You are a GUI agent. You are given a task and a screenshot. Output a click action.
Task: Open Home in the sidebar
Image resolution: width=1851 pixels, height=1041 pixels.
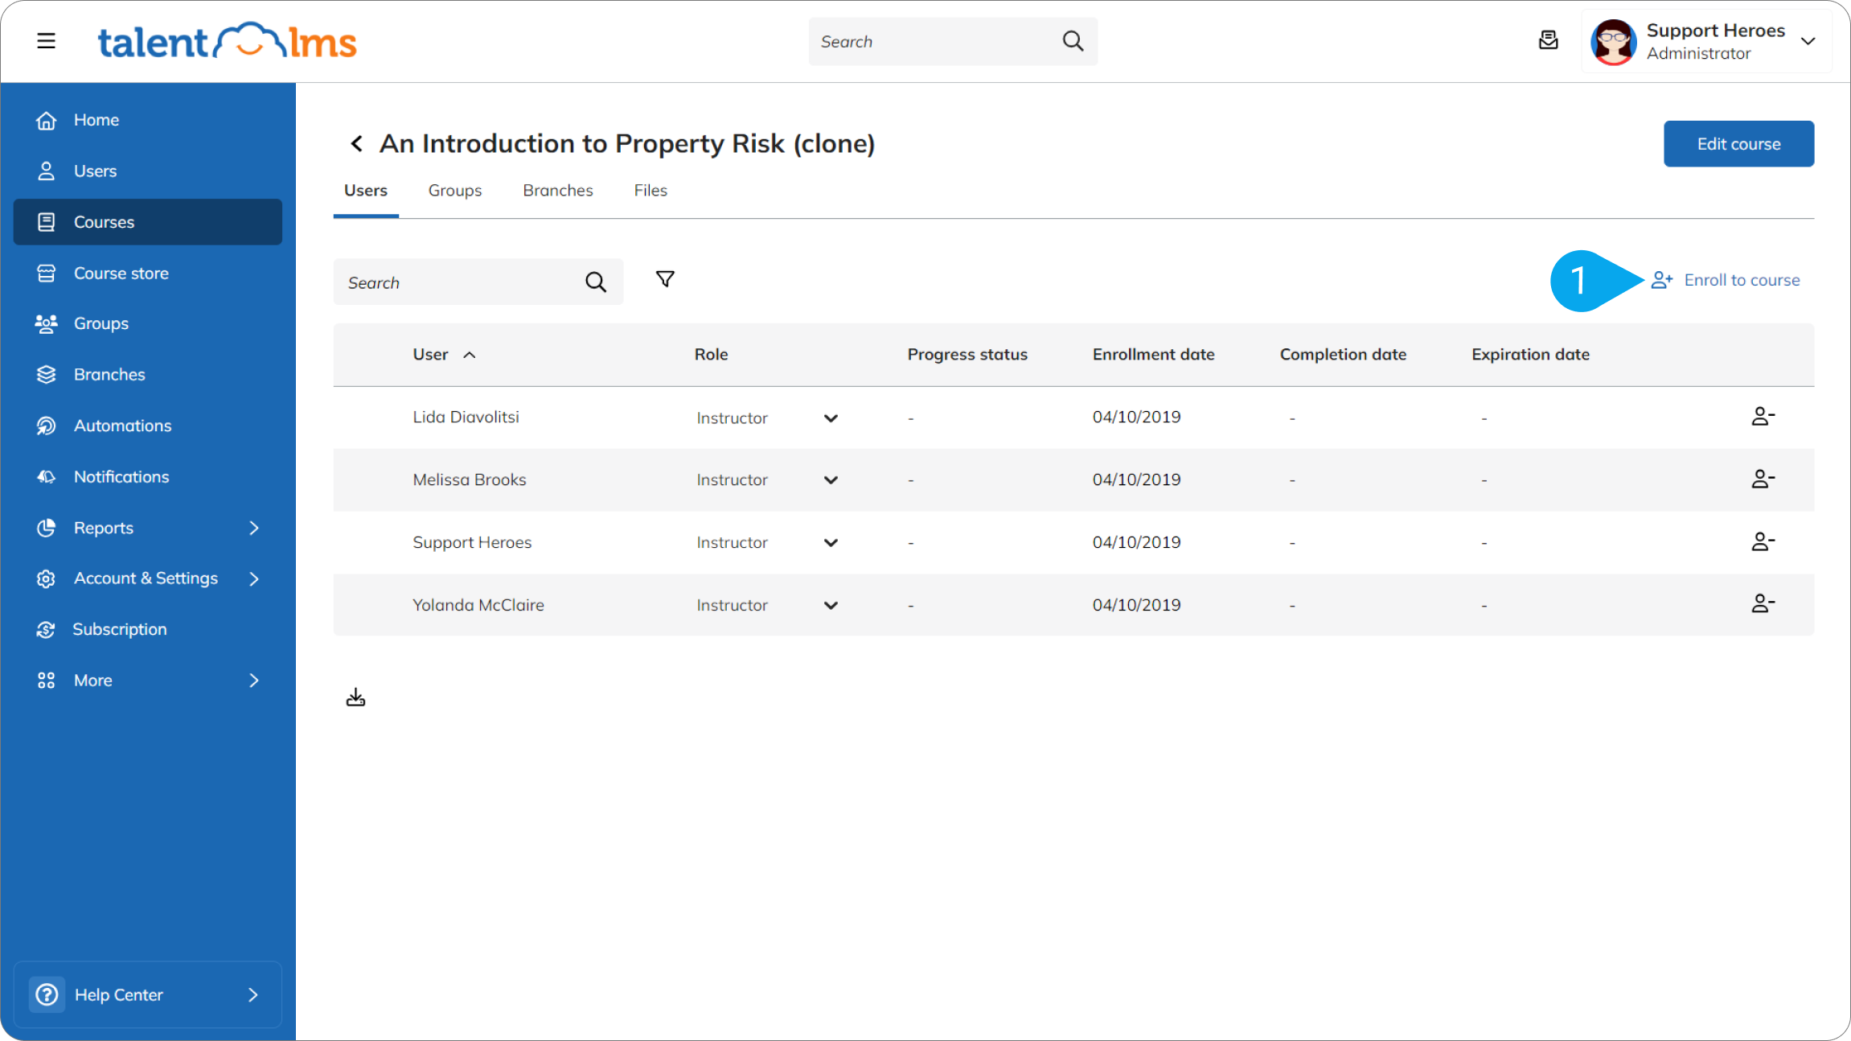(148, 121)
